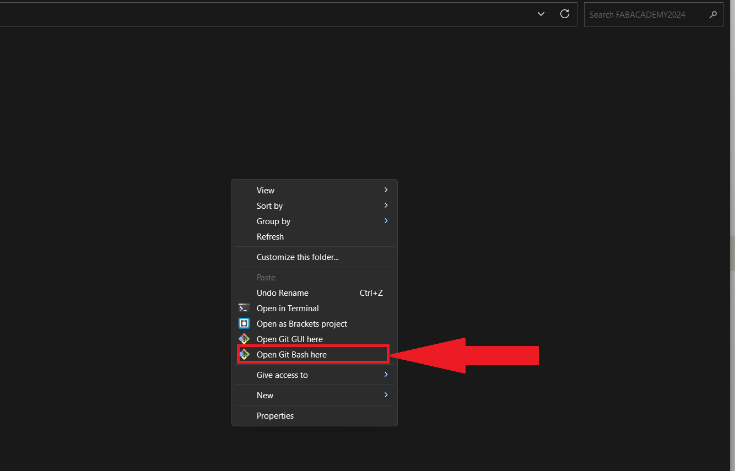735x471 pixels.
Task: Open folder Properties from context menu
Action: click(275, 416)
